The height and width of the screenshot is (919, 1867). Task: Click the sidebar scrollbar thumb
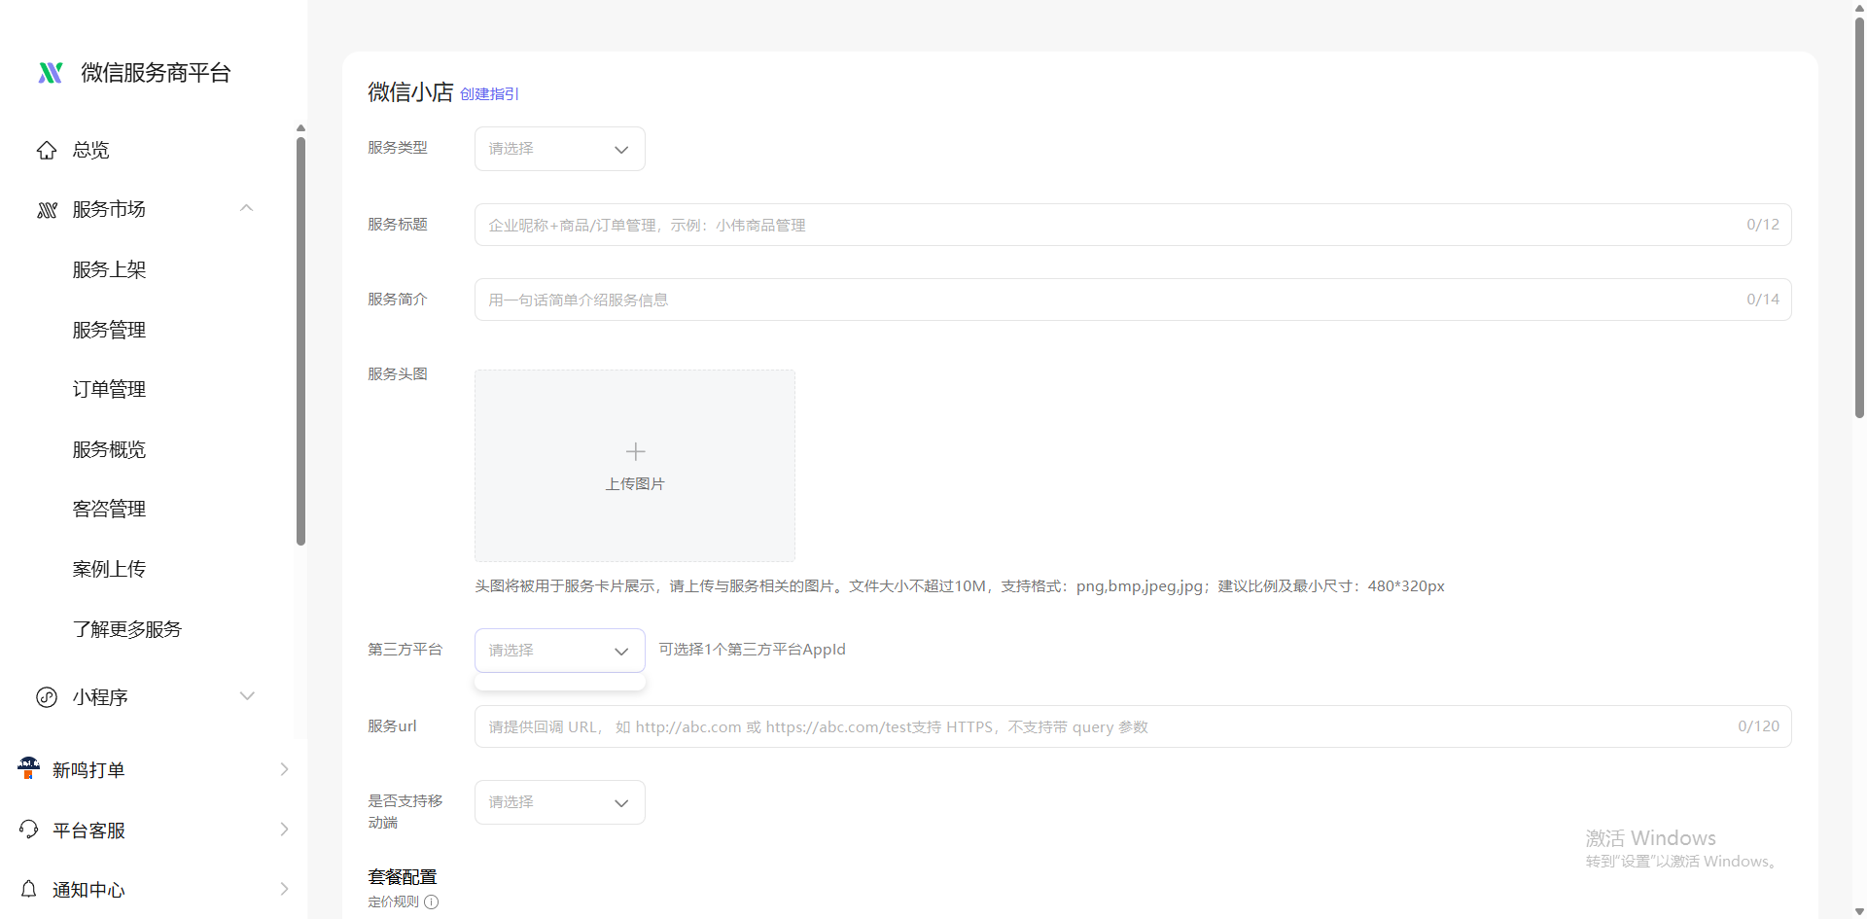pos(301,340)
